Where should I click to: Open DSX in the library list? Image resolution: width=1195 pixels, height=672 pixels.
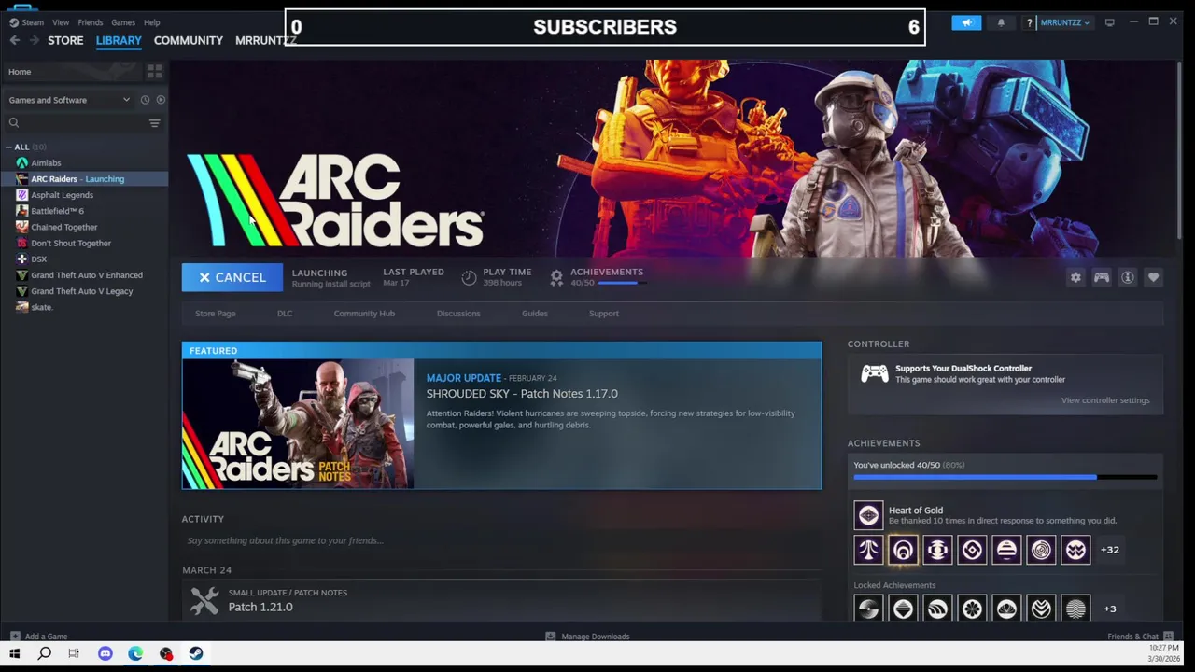coord(38,259)
